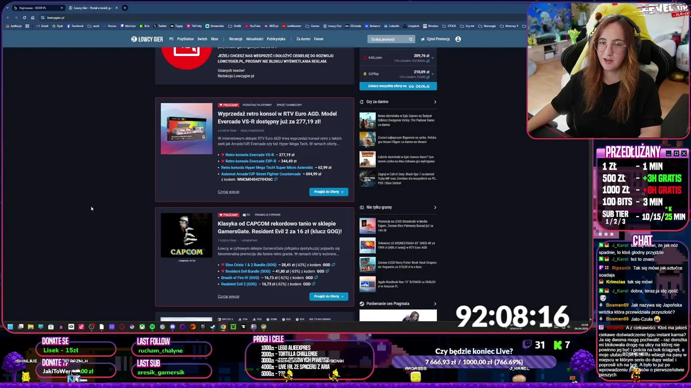The width and height of the screenshot is (691, 388).
Task: Select the PC menu item in site header
Action: tap(171, 39)
